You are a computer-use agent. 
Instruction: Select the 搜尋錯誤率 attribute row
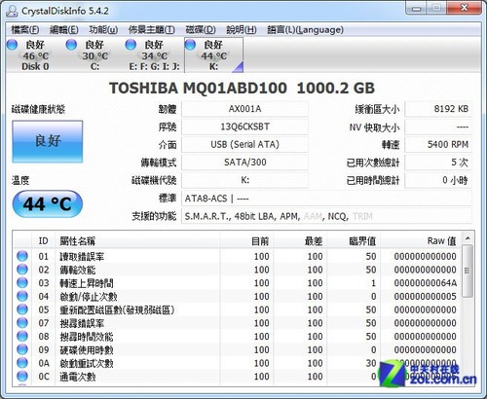(x=238, y=323)
